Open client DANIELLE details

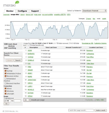coord(31,60)
